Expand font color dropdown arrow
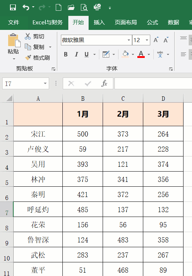Image resolution: width=192 pixels, height=276 pixels. [x=149, y=54]
